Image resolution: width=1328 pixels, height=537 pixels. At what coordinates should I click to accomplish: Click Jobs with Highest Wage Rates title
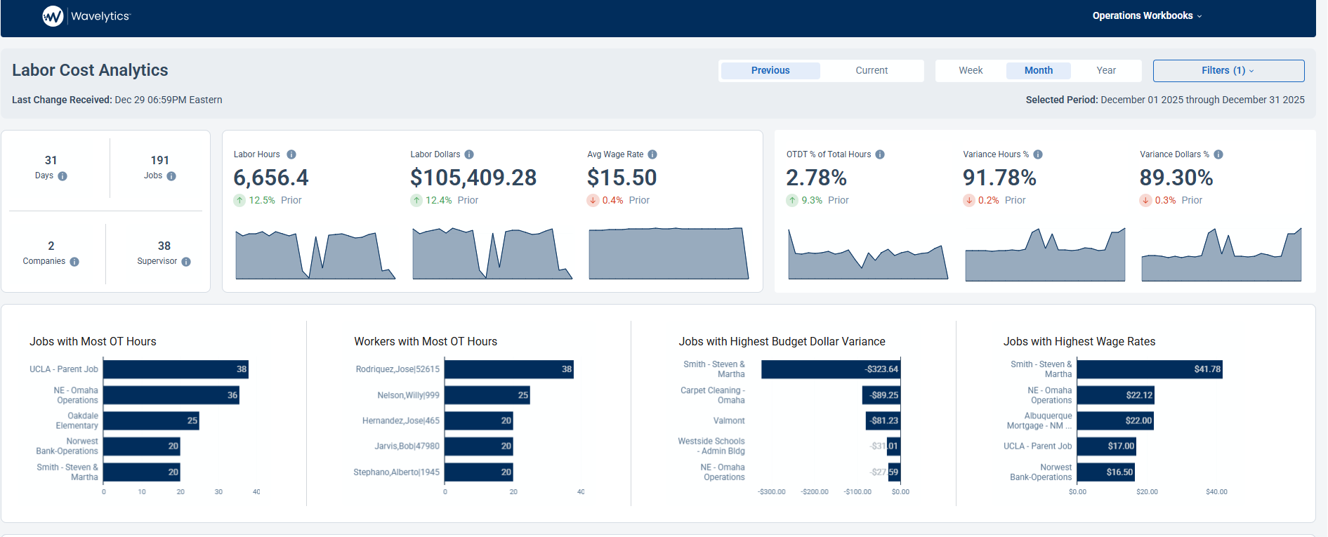1079,342
